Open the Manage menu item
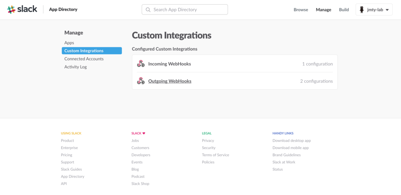Image resolution: width=401 pixels, height=195 pixels. (323, 10)
